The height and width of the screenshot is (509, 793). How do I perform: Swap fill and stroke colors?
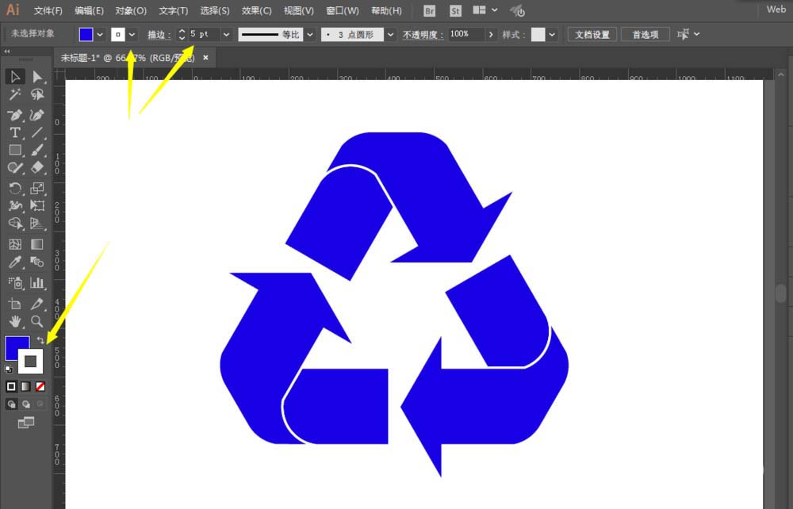coord(40,341)
